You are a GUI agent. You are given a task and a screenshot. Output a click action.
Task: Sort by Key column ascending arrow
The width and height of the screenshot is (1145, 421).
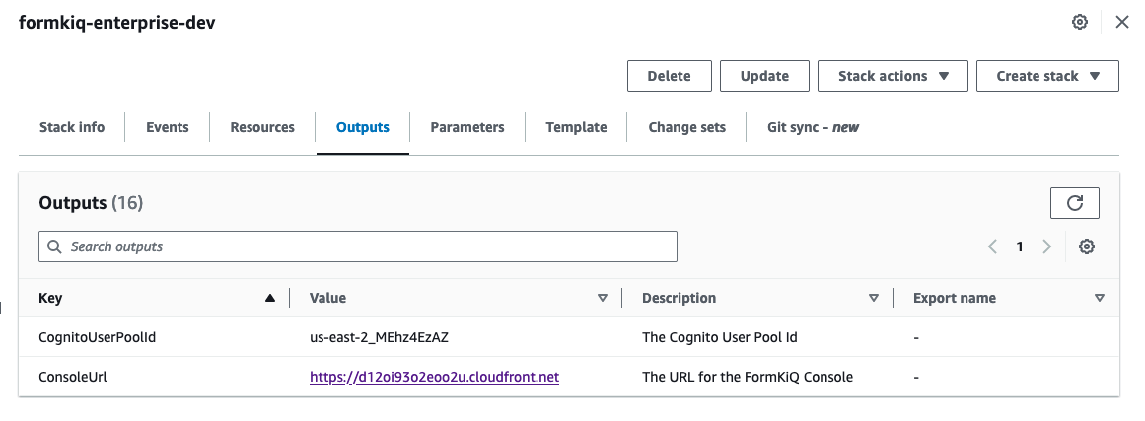point(271,298)
